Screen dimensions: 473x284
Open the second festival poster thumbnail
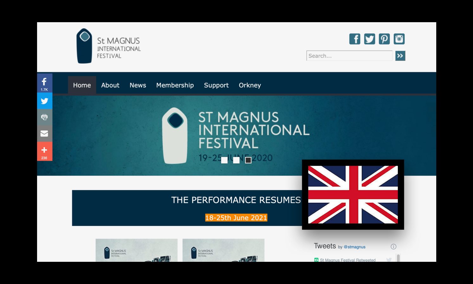point(223,250)
